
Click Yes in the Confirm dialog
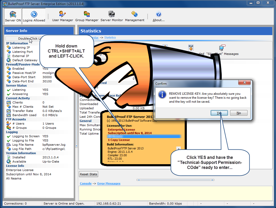click(219, 113)
